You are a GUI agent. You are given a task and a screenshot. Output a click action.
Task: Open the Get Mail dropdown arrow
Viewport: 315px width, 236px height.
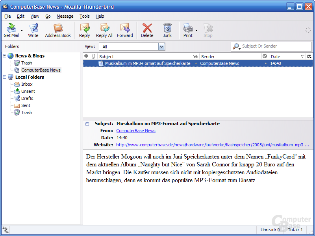(x=22, y=31)
